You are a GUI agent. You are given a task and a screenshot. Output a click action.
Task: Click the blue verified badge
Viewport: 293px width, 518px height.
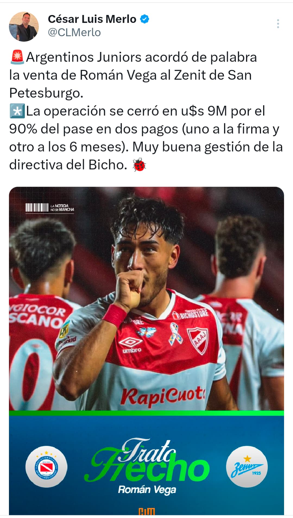(144, 19)
